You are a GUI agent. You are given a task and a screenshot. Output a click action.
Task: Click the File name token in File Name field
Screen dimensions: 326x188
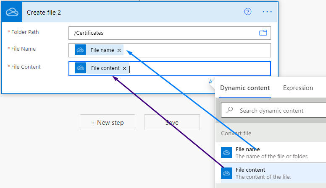[99, 50]
